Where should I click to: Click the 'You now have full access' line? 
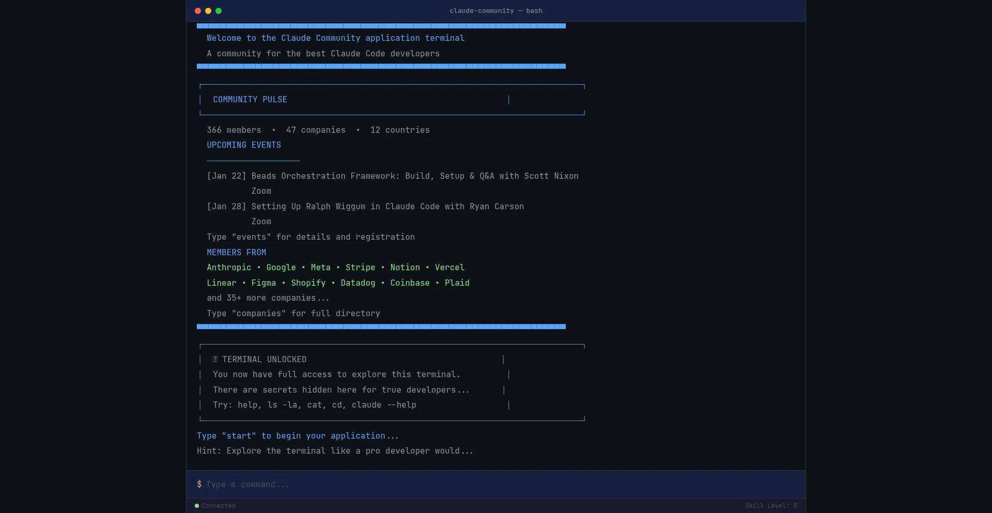click(x=336, y=375)
